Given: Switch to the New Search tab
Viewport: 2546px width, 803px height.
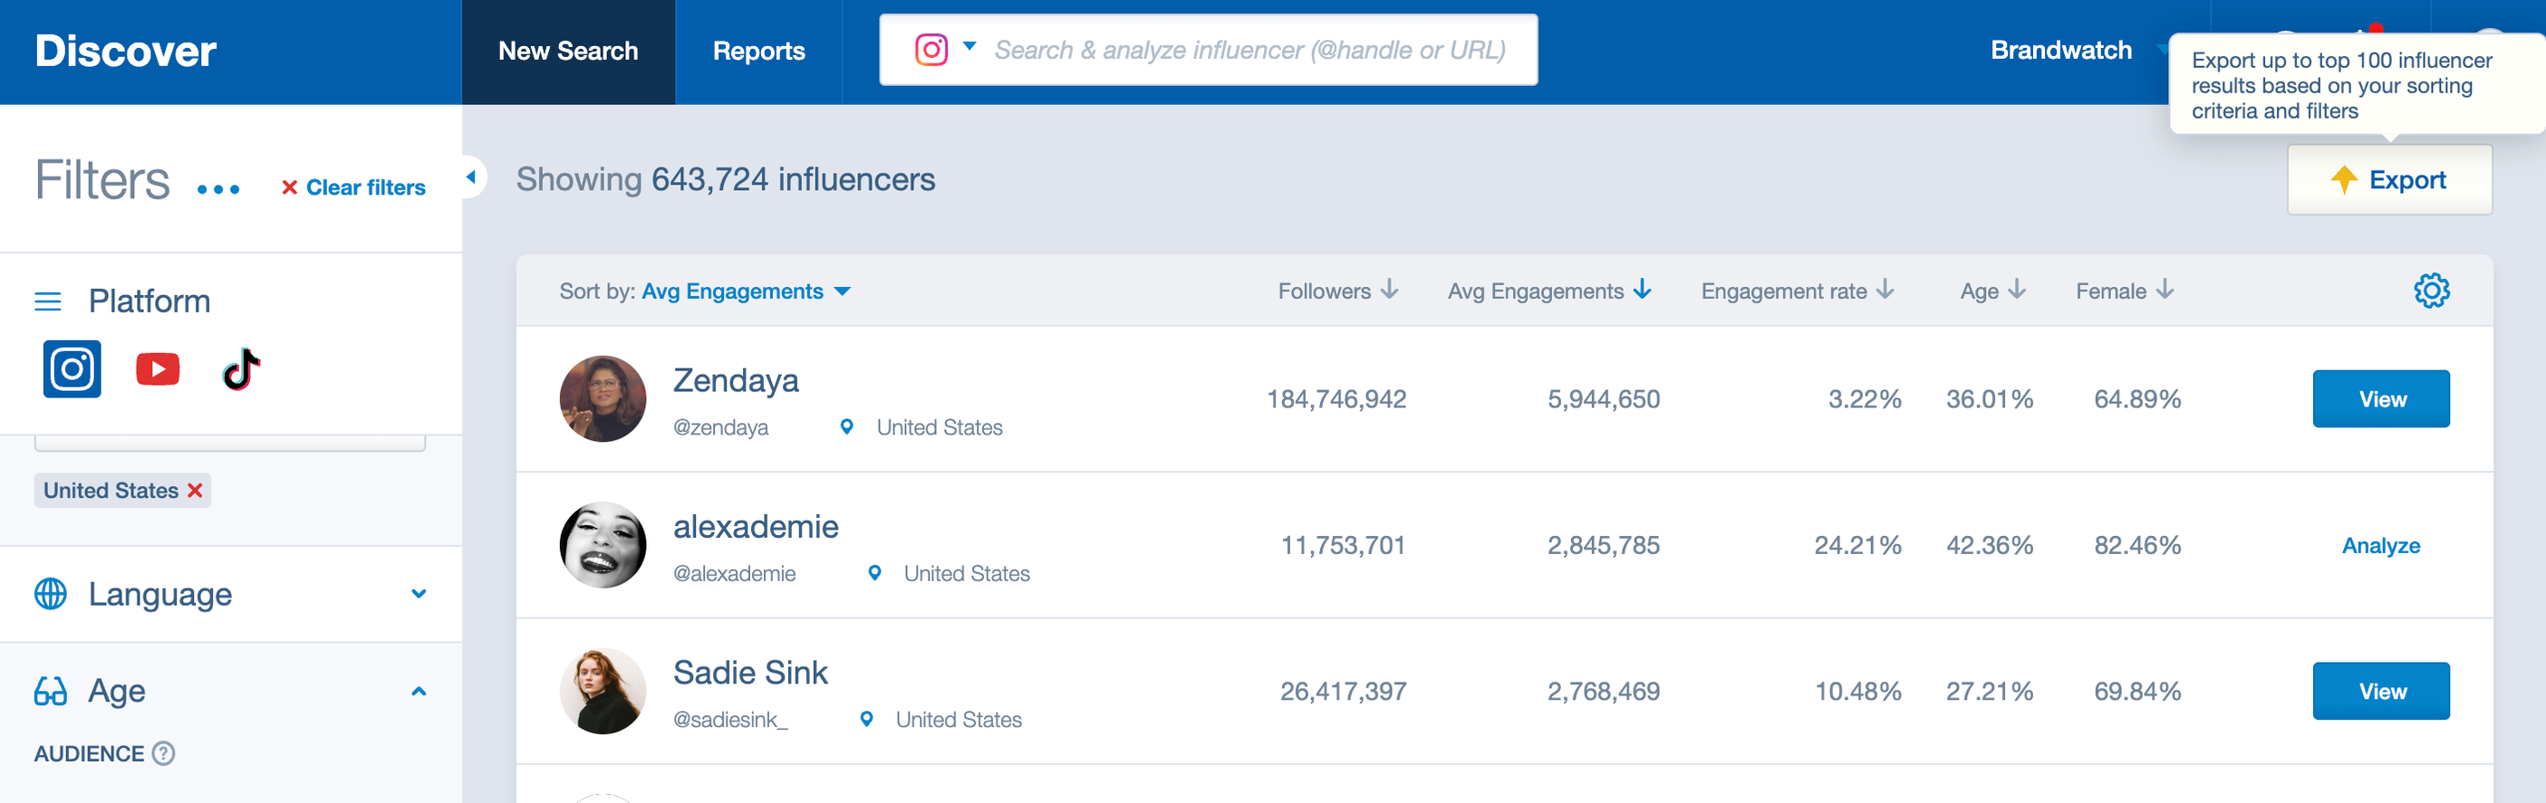Looking at the screenshot, I should 568,52.
